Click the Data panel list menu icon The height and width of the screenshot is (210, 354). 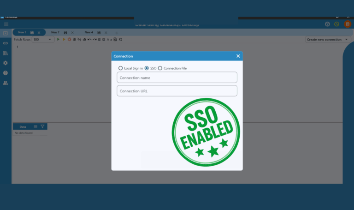point(35,126)
